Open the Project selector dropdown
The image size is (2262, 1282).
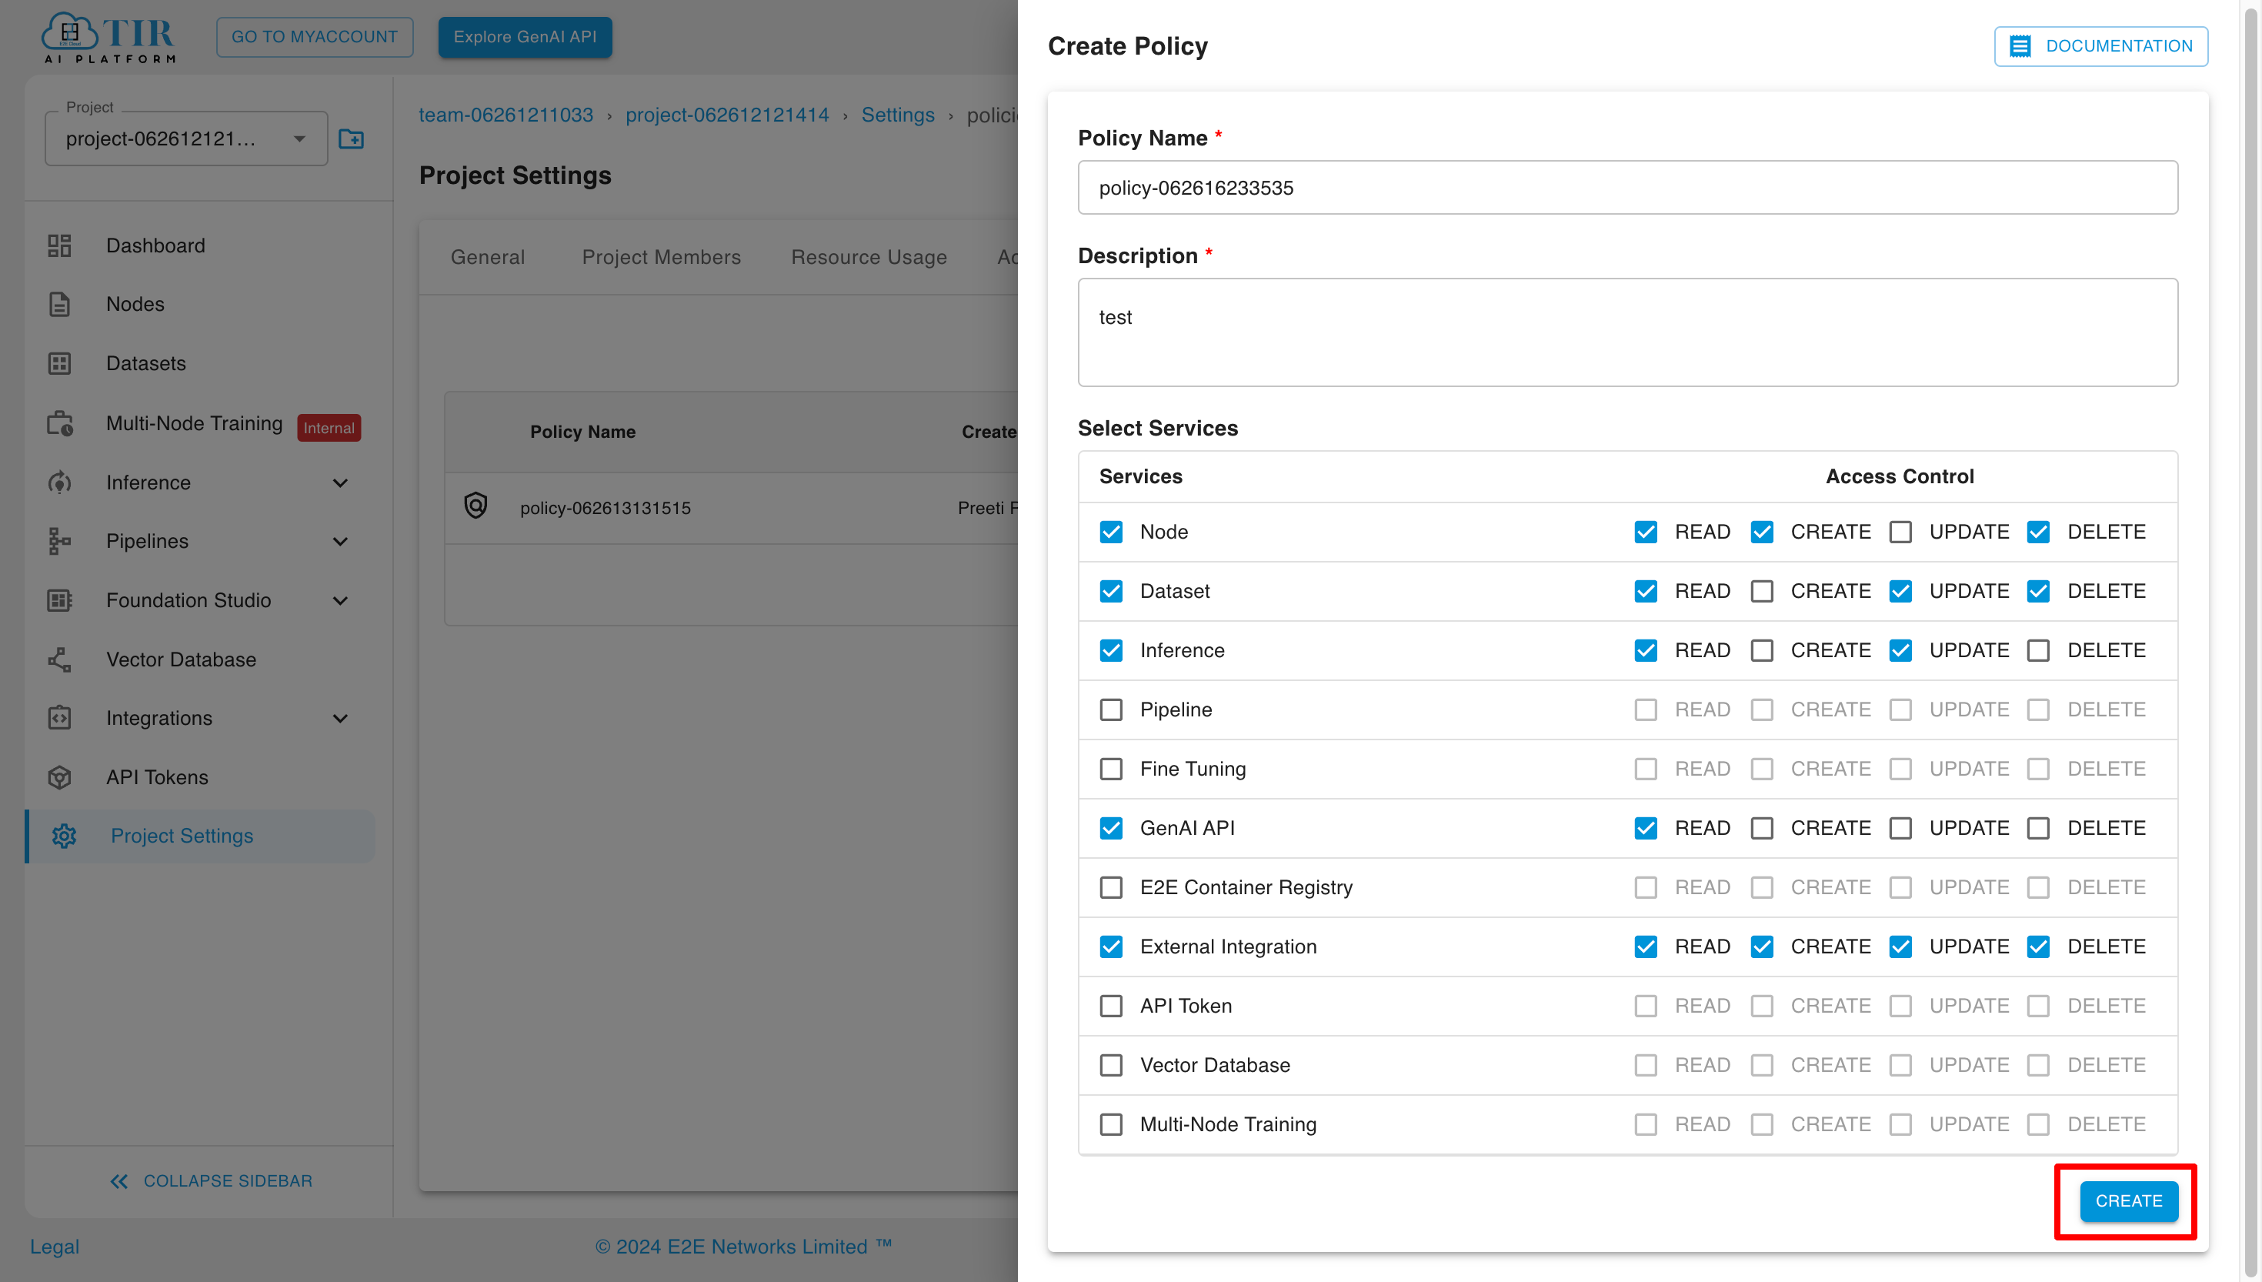187,139
